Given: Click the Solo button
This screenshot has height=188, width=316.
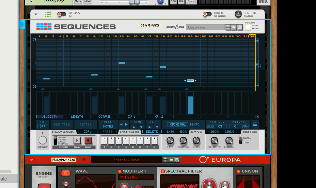Looking at the screenshot, I should click(x=87, y=2).
